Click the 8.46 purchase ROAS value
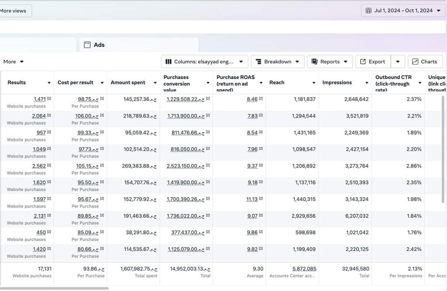Screen dimensions: 447x291 pos(252,99)
